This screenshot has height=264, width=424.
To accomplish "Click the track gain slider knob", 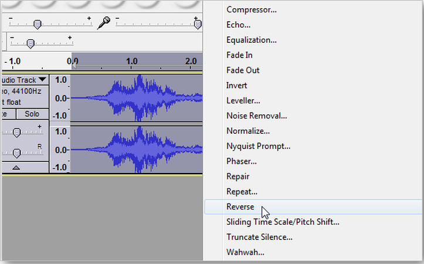I will [x=17, y=131].
